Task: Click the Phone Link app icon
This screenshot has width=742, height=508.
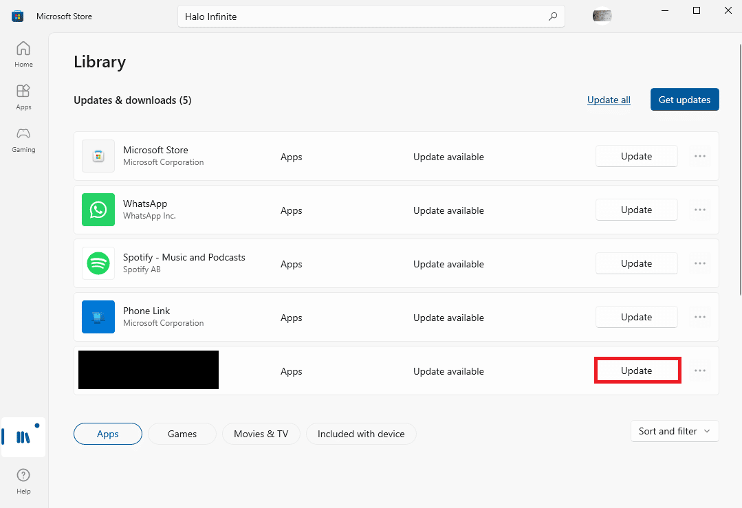Action: (x=98, y=317)
